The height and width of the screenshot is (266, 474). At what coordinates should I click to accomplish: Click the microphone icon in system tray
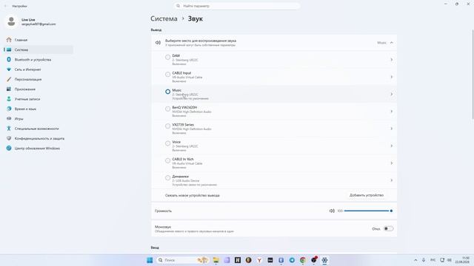click(x=424, y=260)
